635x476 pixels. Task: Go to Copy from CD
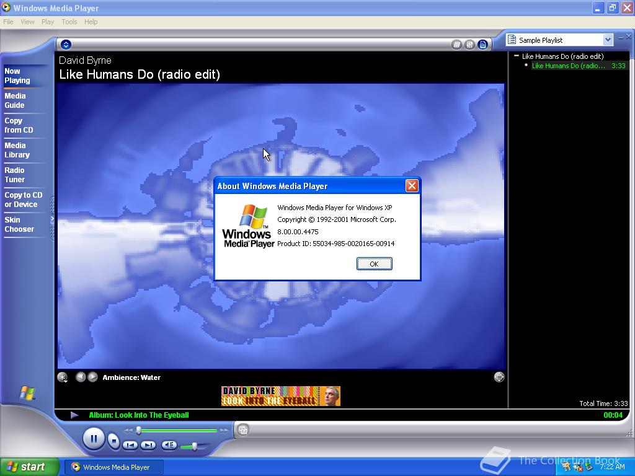pyautogui.click(x=19, y=125)
